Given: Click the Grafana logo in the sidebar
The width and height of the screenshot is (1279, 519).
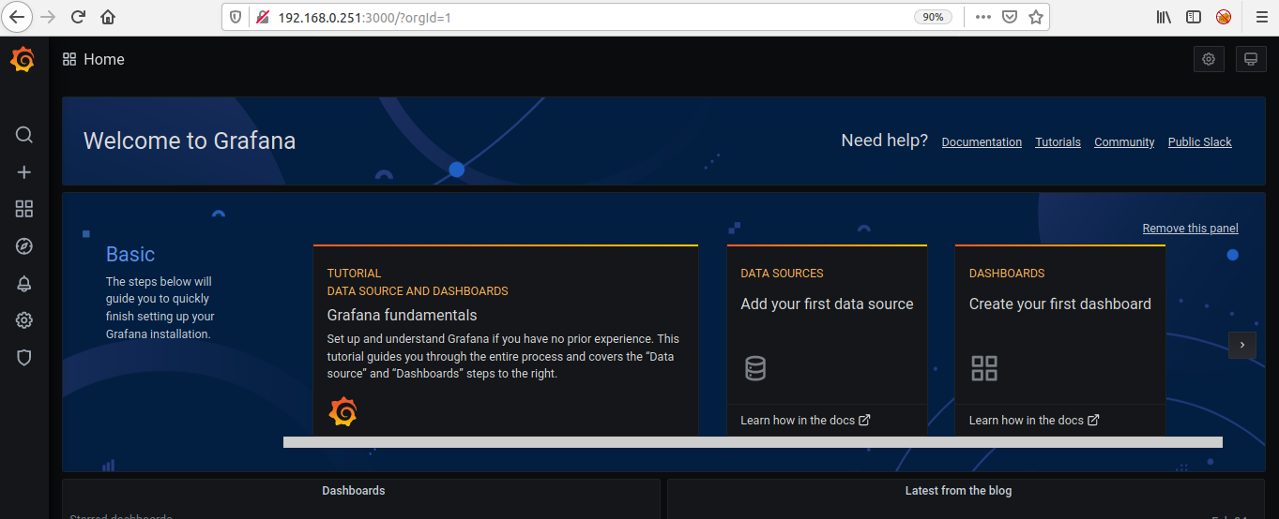Looking at the screenshot, I should (23, 59).
